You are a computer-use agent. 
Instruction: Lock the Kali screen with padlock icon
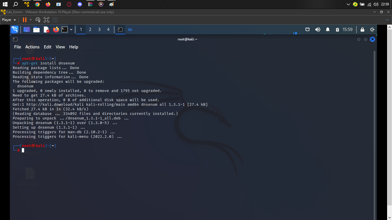(362, 30)
